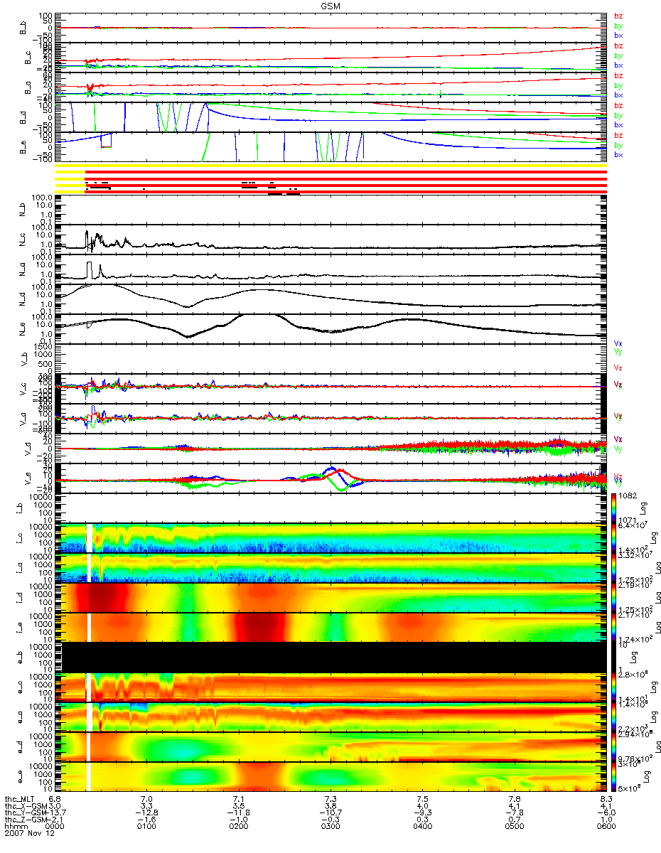The width and height of the screenshot is (661, 853).
Task: Click the GSM title at top
Action: pos(330,5)
